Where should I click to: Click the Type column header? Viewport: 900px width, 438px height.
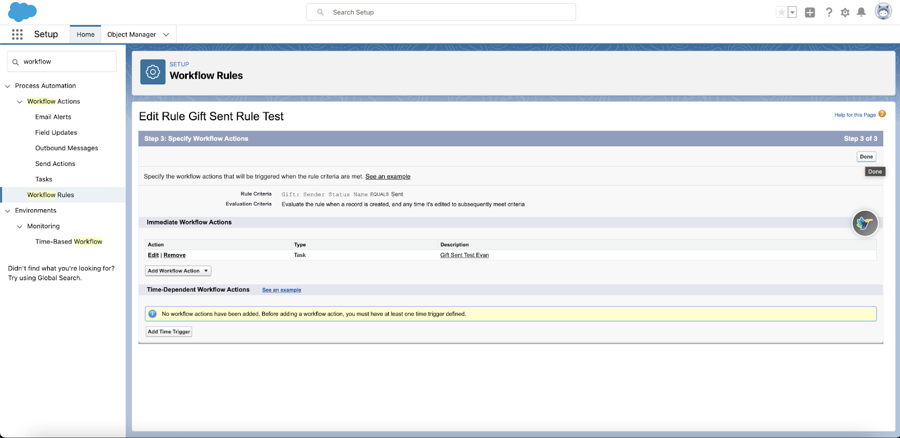300,245
